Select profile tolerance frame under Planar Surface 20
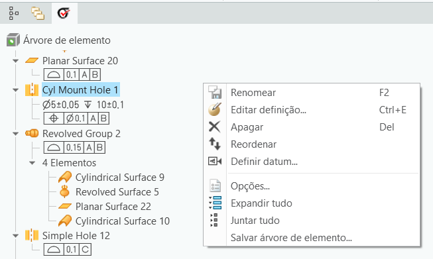This screenshot has height=259, width=433. 72,74
